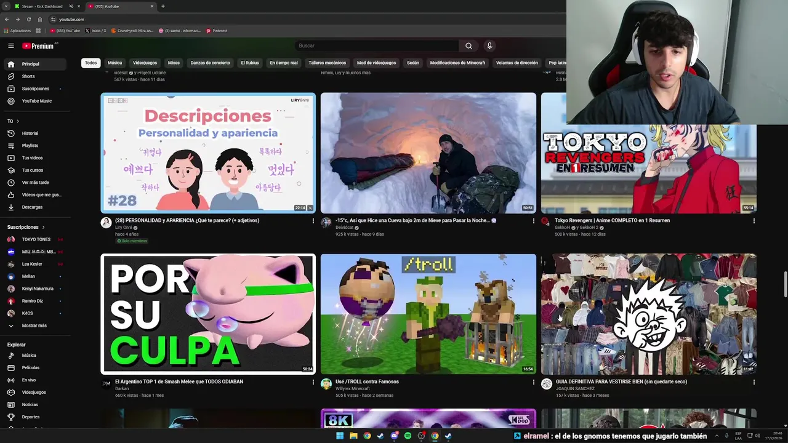This screenshot has width=788, height=443.
Task: Click the YouTube Premium logo
Action: point(38,46)
